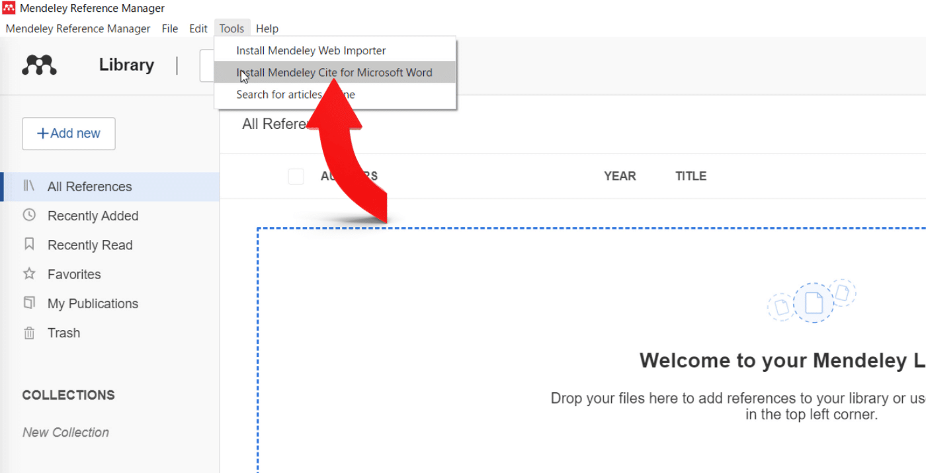
Task: Open the Edit menu
Action: tap(198, 28)
